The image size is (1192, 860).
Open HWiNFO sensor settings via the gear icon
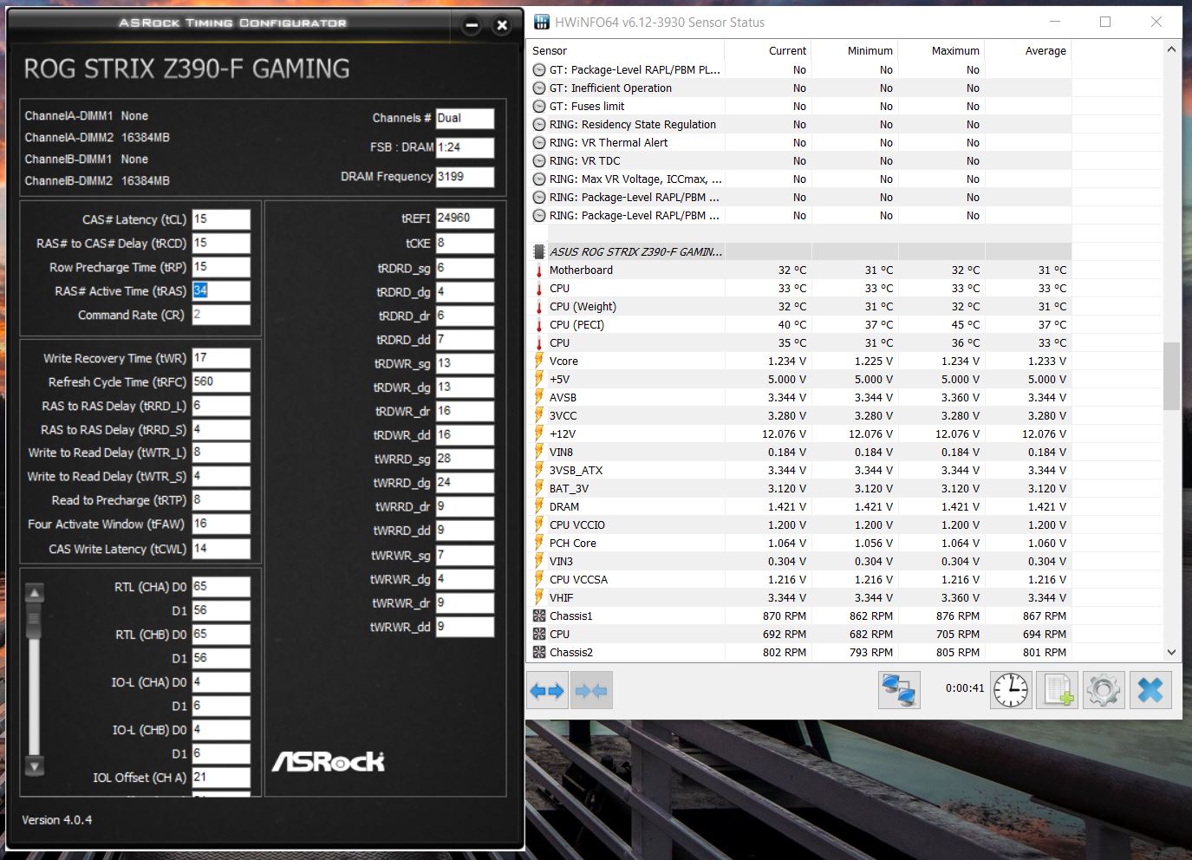[x=1103, y=691]
